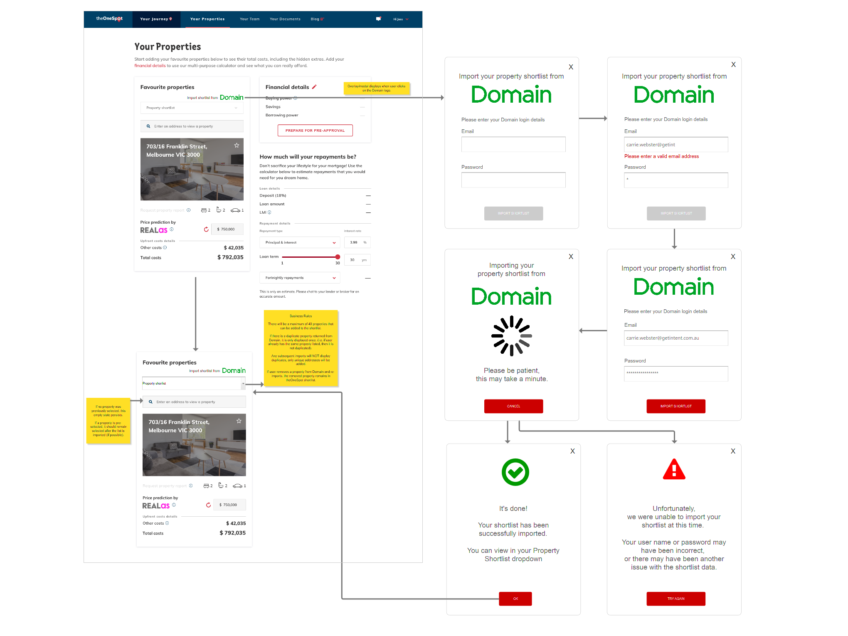
Task: Click car space icon in lower property card
Action: pyautogui.click(x=237, y=486)
